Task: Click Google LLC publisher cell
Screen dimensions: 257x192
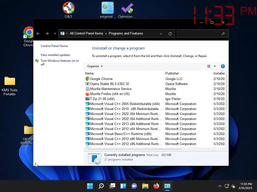Action: [174, 79]
